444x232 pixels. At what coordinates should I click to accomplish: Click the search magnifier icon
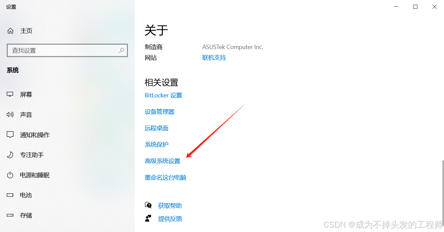point(122,50)
